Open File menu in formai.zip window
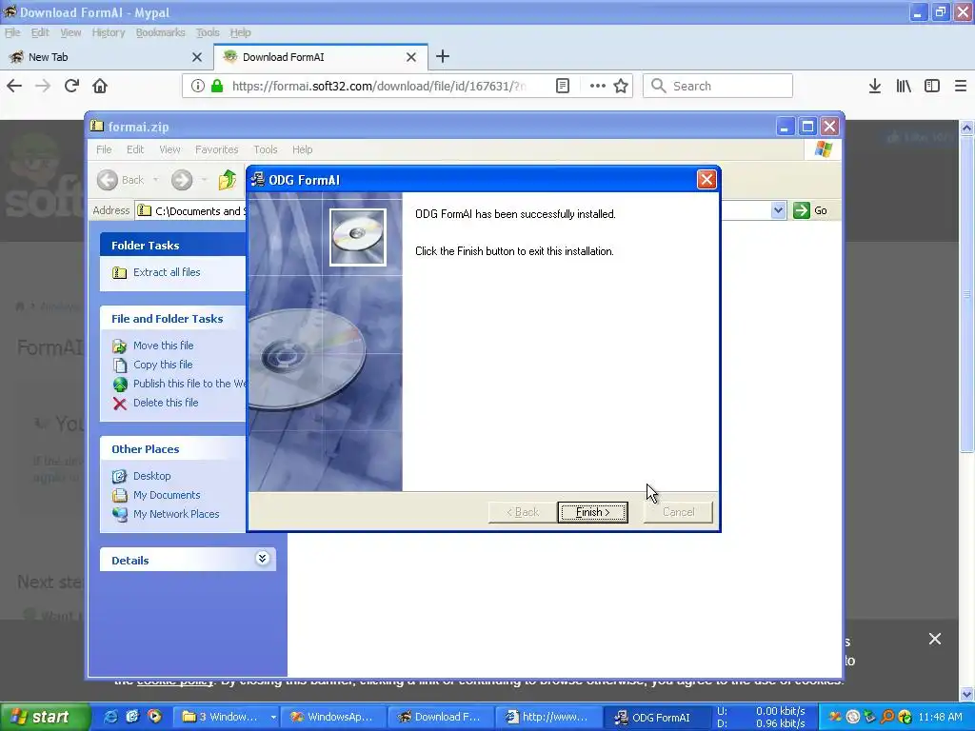The height and width of the screenshot is (731, 975). coord(104,149)
